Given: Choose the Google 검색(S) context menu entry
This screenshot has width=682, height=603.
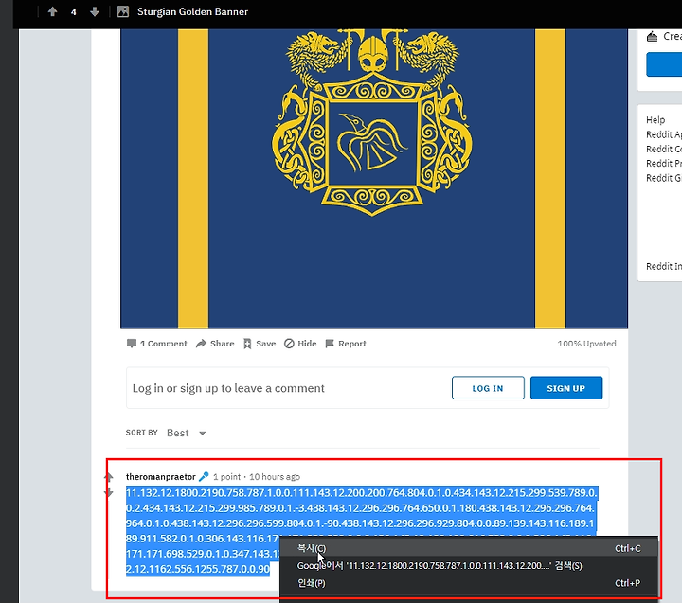Looking at the screenshot, I should (469, 566).
